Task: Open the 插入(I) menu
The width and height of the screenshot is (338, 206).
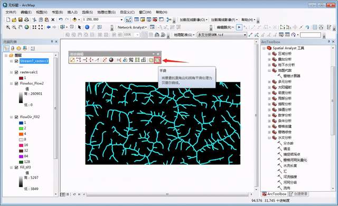Action: (72, 12)
